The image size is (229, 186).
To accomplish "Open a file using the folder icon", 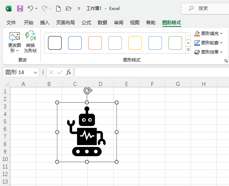I will (x=68, y=9).
